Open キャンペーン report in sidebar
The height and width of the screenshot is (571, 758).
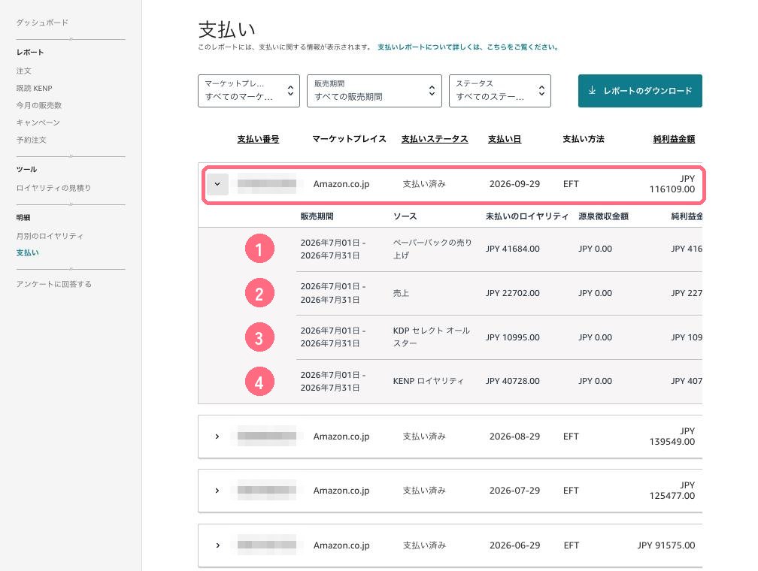[x=38, y=122]
